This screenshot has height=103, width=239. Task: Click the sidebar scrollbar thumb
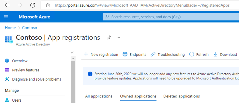(x=73, y=82)
